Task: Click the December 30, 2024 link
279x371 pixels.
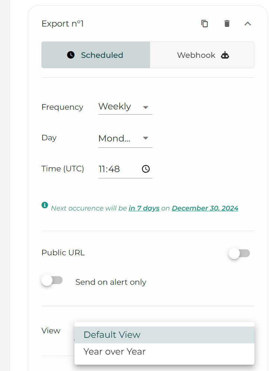Action: (x=205, y=208)
